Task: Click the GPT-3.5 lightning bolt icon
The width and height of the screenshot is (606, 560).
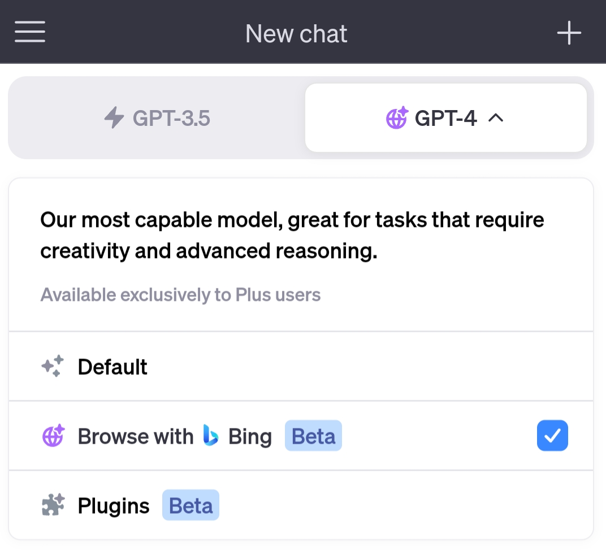Action: point(114,118)
